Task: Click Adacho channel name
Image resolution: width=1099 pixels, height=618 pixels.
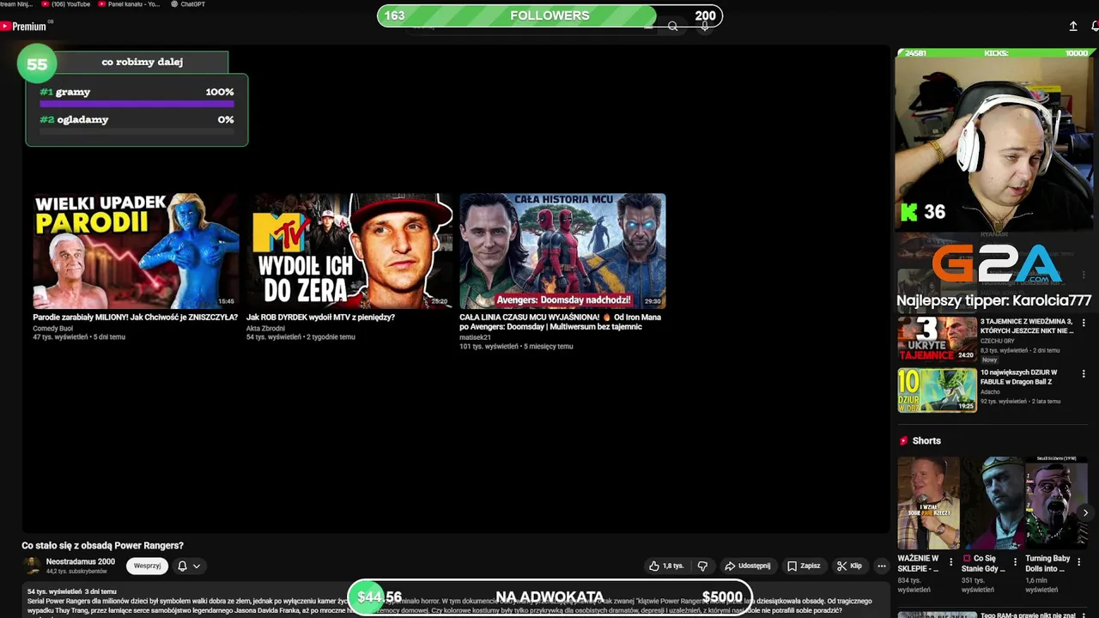Action: (x=990, y=392)
